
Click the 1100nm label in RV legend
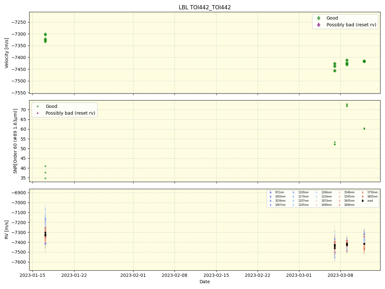click(x=303, y=192)
